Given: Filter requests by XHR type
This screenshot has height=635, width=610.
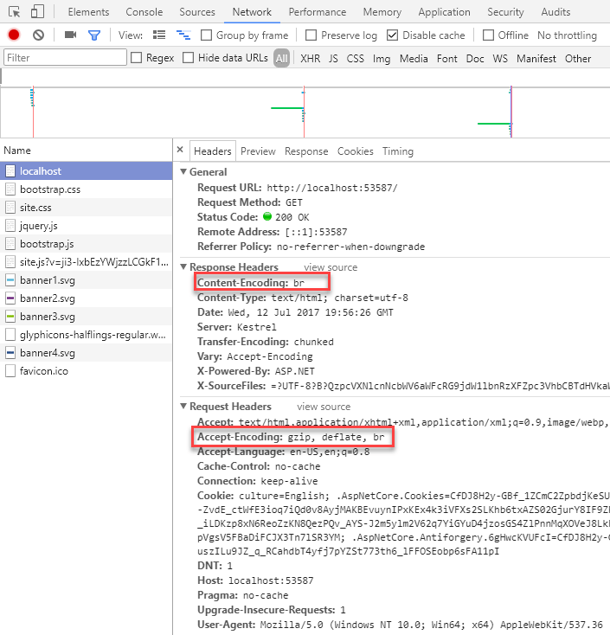Looking at the screenshot, I should (x=310, y=59).
